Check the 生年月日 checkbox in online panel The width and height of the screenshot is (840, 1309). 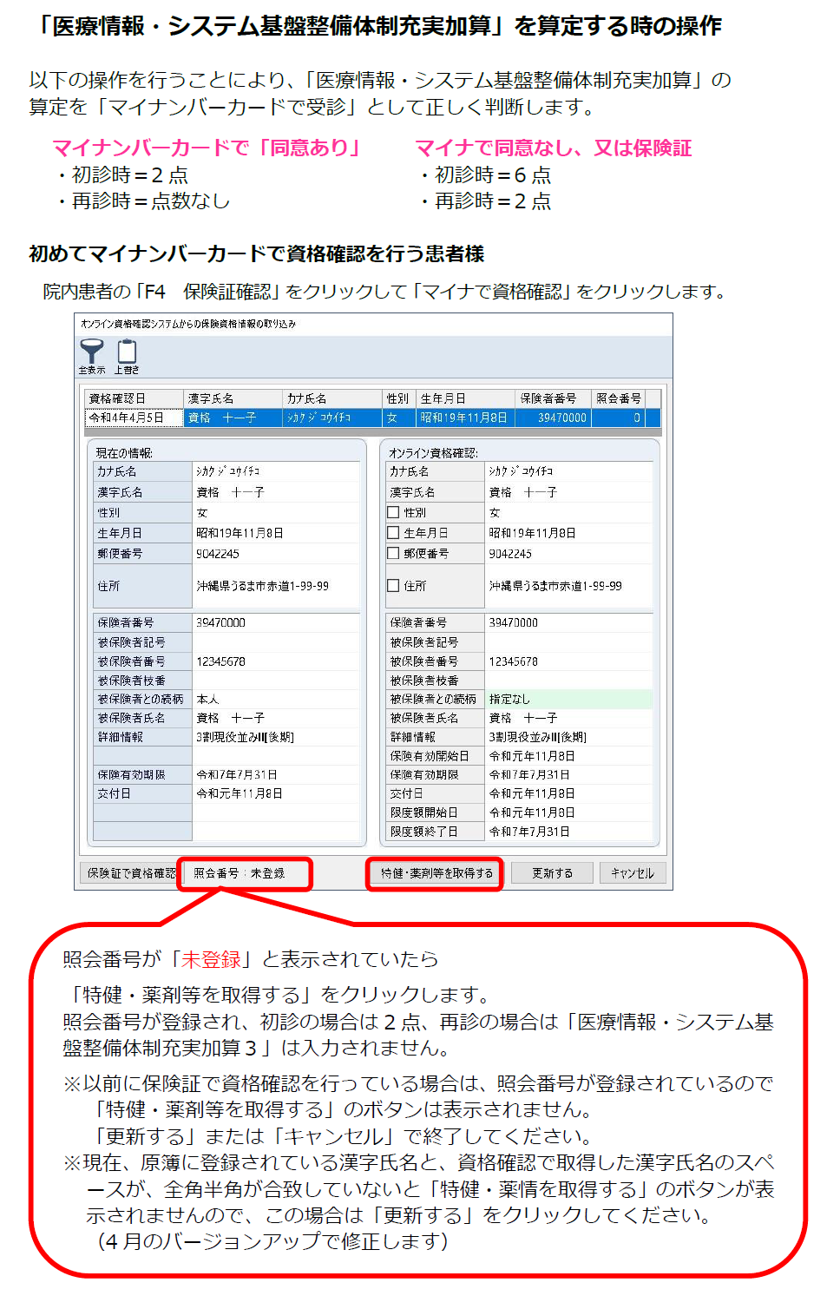[x=393, y=533]
